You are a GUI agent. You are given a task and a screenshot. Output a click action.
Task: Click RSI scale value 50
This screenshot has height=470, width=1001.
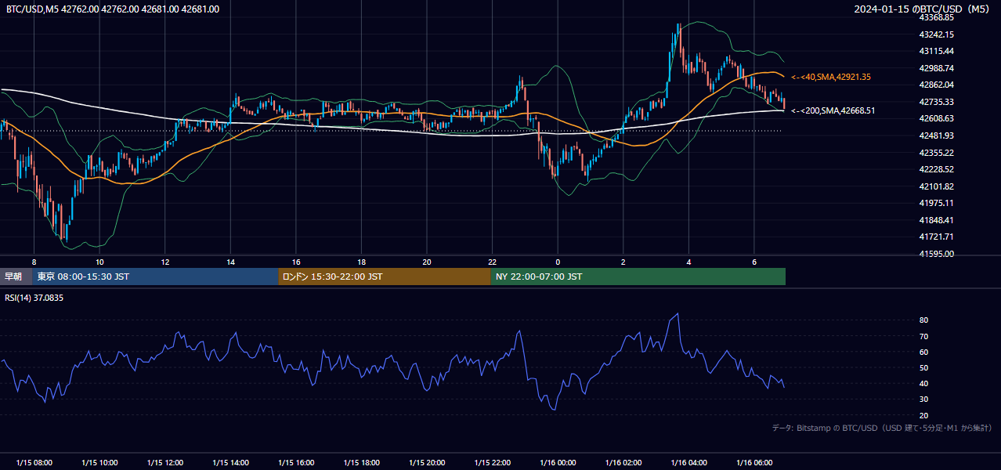tap(923, 367)
